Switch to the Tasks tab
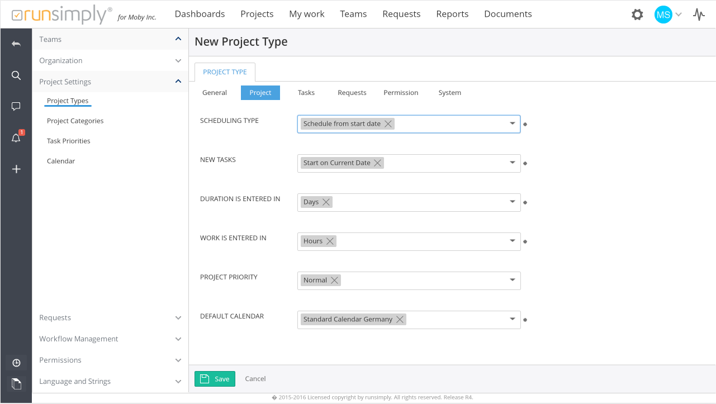The image size is (716, 404). 306,93
